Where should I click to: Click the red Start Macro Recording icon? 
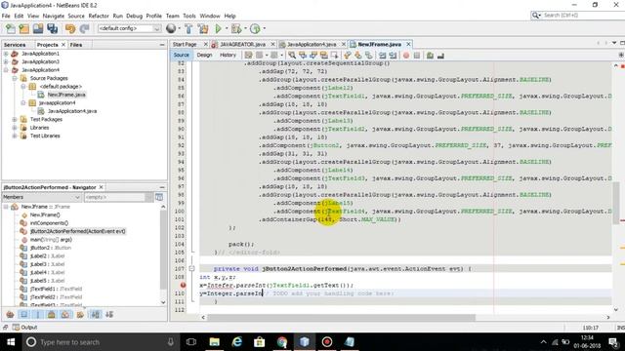click(406, 56)
